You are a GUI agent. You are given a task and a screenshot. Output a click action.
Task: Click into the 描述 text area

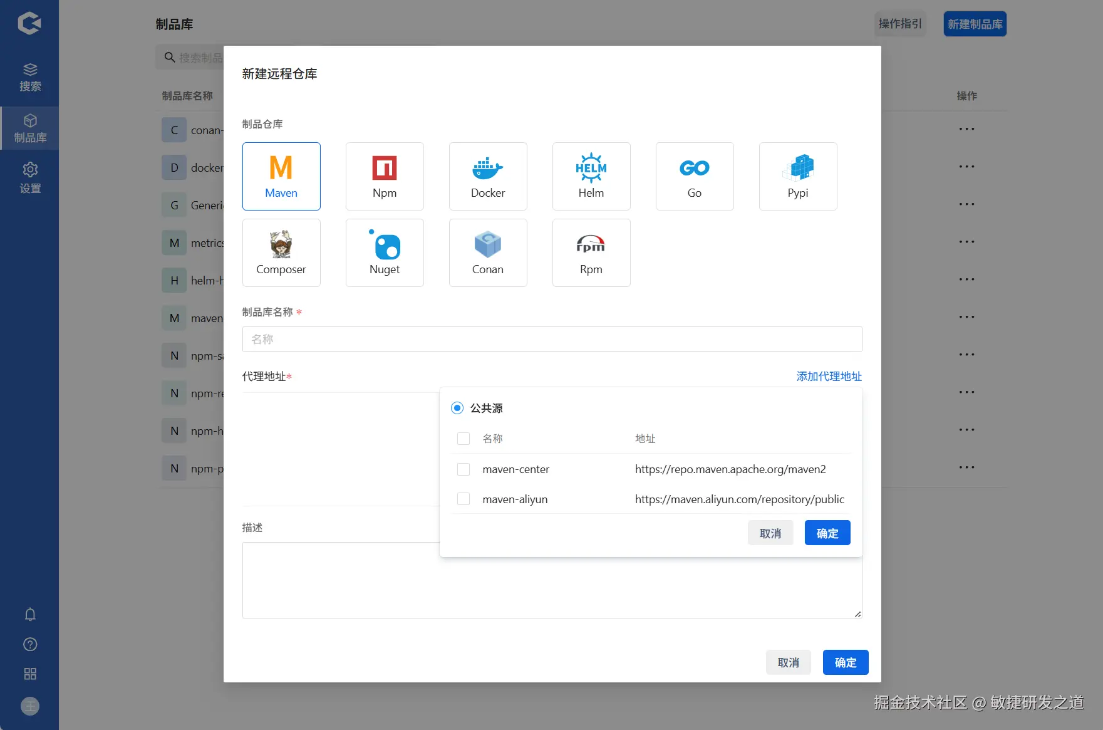point(552,580)
